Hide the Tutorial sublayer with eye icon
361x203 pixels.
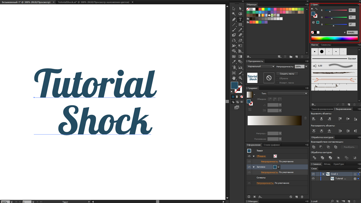[x=313, y=178]
